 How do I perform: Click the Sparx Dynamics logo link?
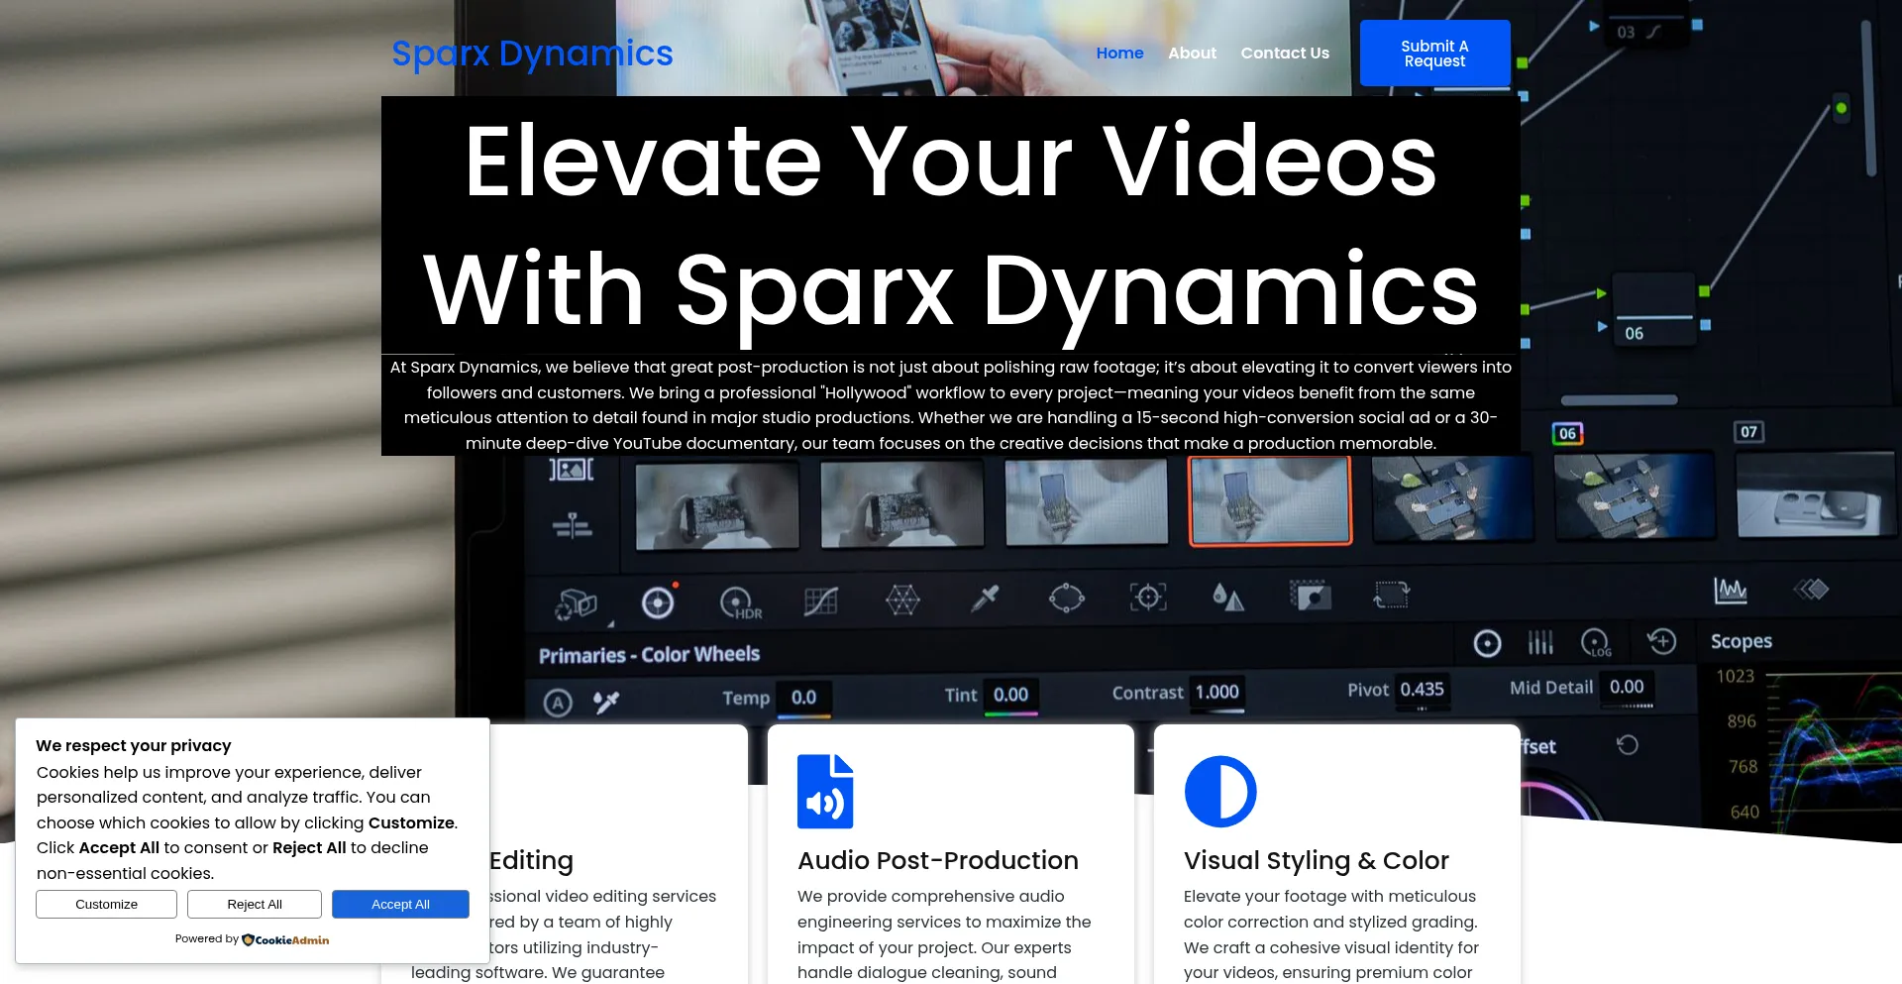(x=532, y=54)
